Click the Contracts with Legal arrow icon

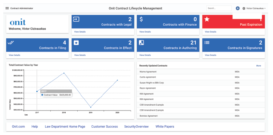(76, 19)
